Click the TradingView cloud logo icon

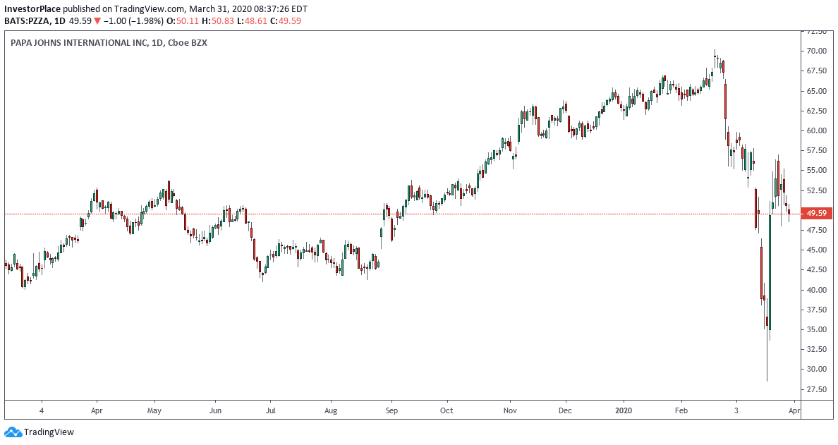pyautogui.click(x=13, y=432)
